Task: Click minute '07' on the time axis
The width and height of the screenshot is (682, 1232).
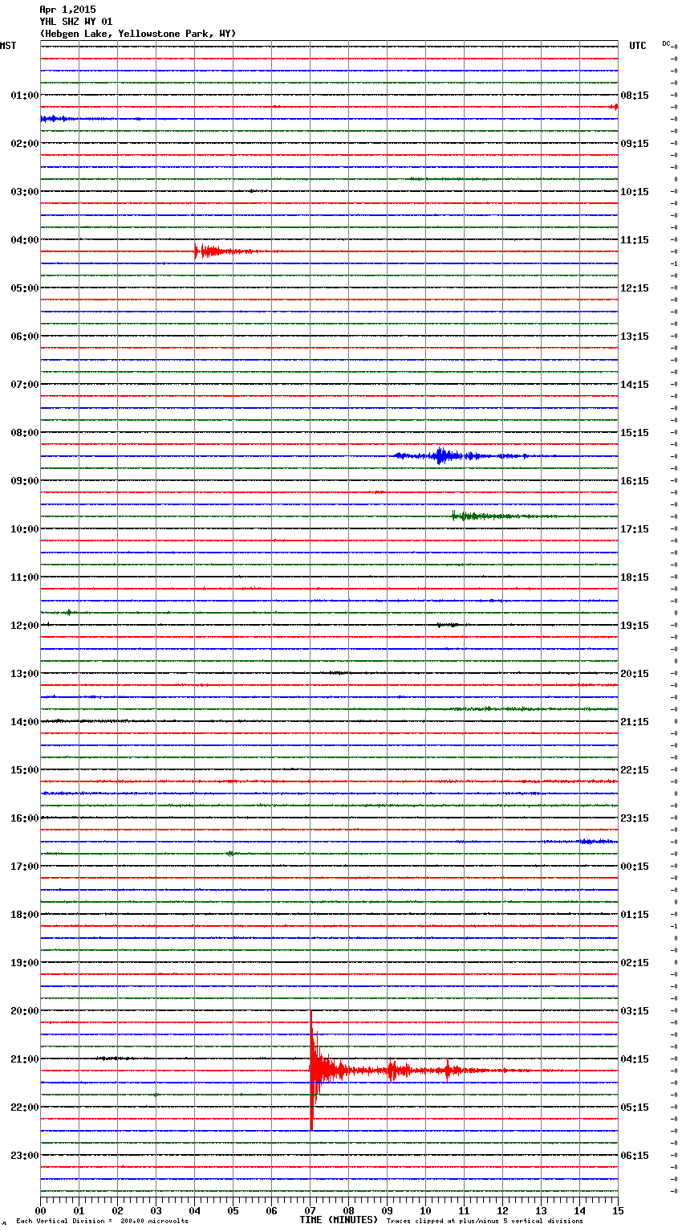Action: [x=311, y=1210]
